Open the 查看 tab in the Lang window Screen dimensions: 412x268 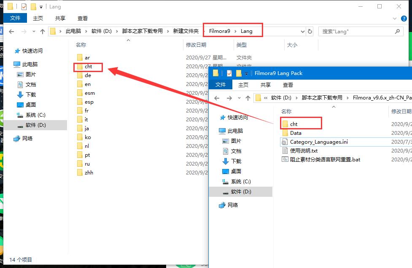point(83,19)
